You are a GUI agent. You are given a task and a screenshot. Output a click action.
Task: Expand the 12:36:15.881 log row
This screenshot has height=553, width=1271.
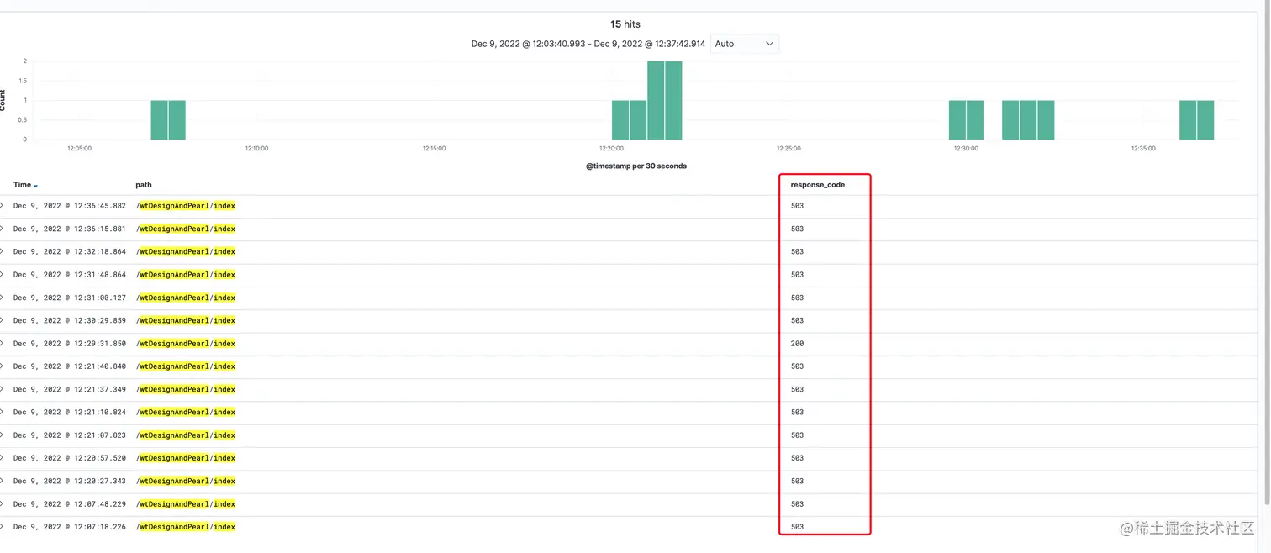tap(2, 229)
